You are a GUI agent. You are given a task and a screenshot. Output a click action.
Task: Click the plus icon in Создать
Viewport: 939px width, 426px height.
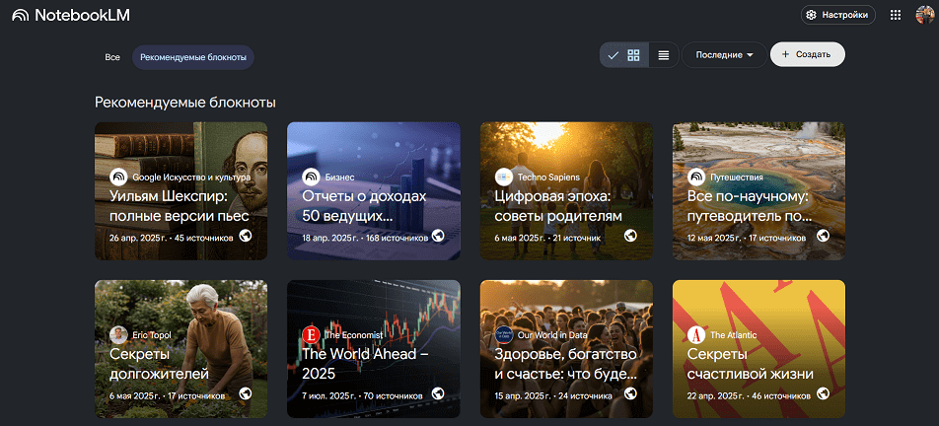click(785, 54)
